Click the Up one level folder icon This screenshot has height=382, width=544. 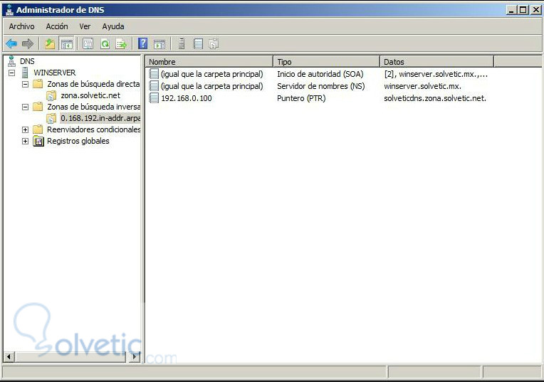pyautogui.click(x=50, y=43)
